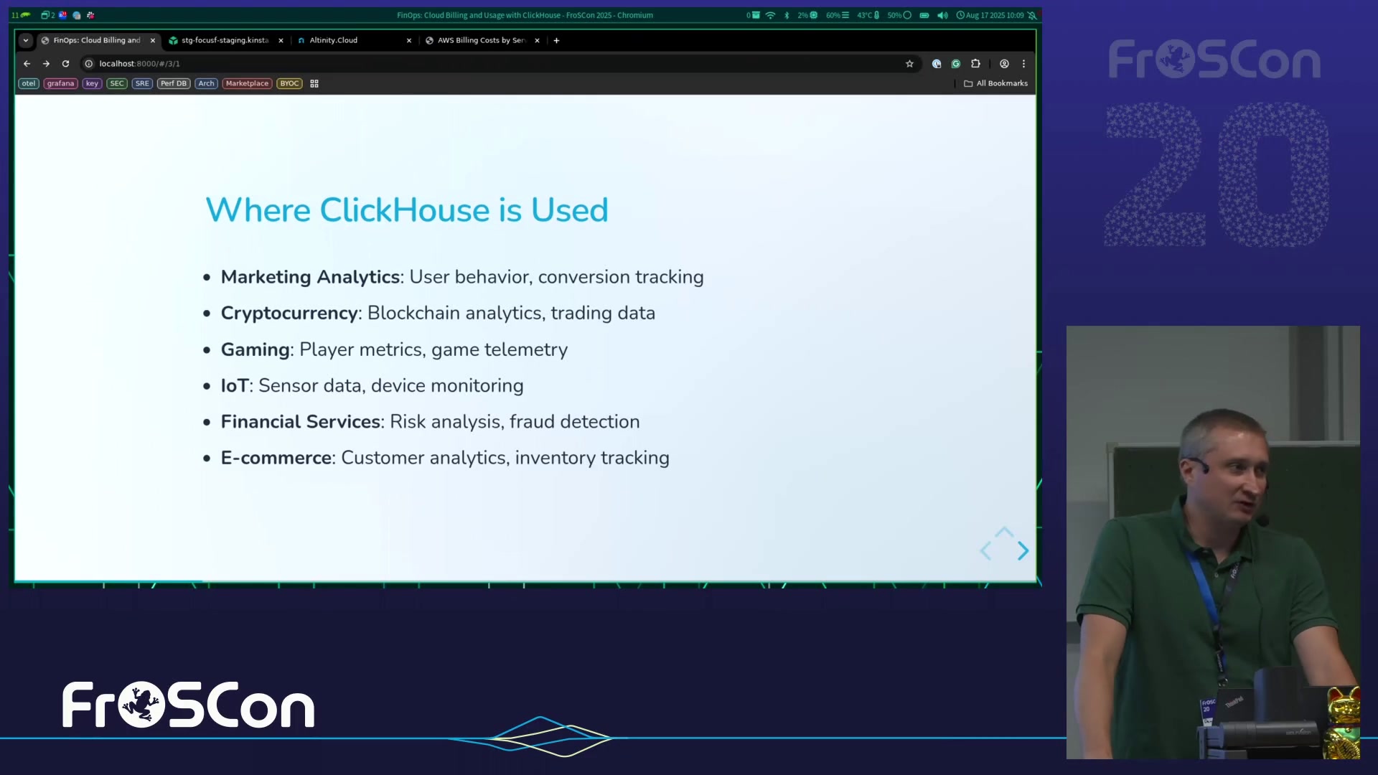
Task: Open the Slack icon in the top bar
Action: coord(90,15)
